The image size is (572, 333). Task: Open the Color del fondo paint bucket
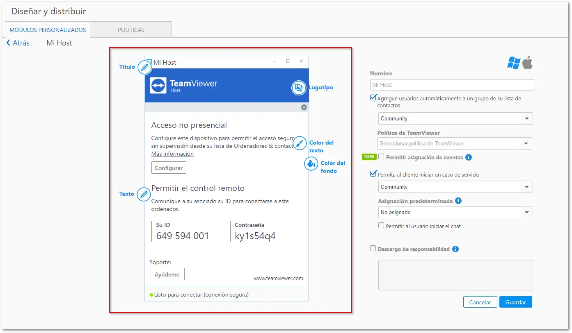311,163
